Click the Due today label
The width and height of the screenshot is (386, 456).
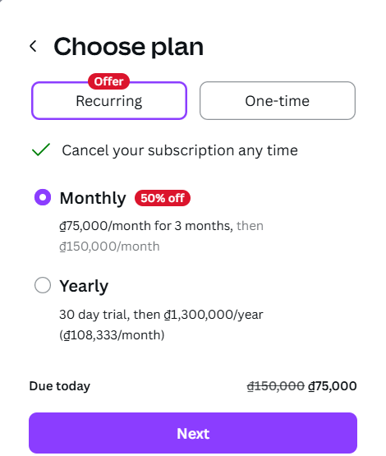click(x=60, y=386)
